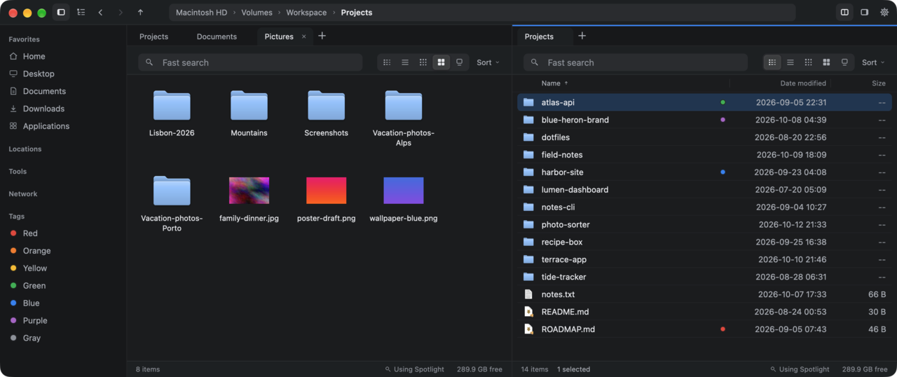Go back with the left arrow

(x=100, y=13)
